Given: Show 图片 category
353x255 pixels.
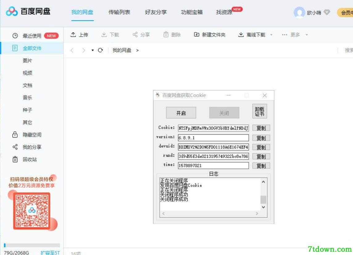Looking at the screenshot, I should (x=27, y=61).
